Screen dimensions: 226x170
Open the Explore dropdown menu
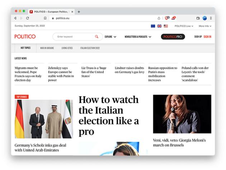[110, 37]
